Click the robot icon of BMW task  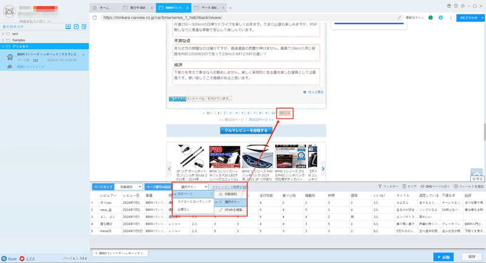[10, 57]
